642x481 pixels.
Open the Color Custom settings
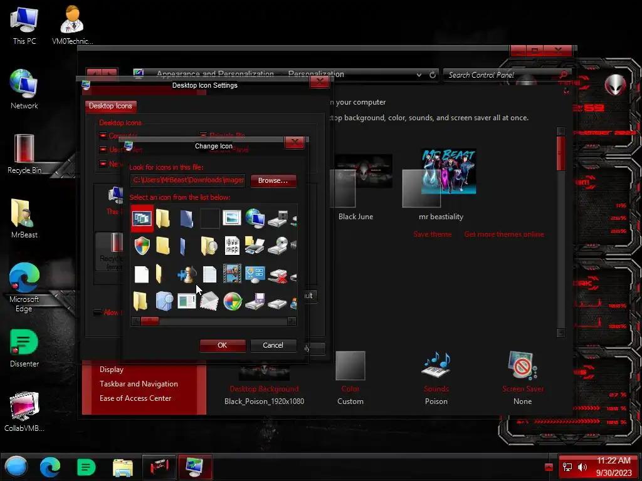click(x=350, y=378)
